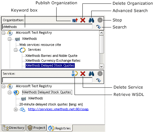Click the Search arrow in Service pane

99,80
